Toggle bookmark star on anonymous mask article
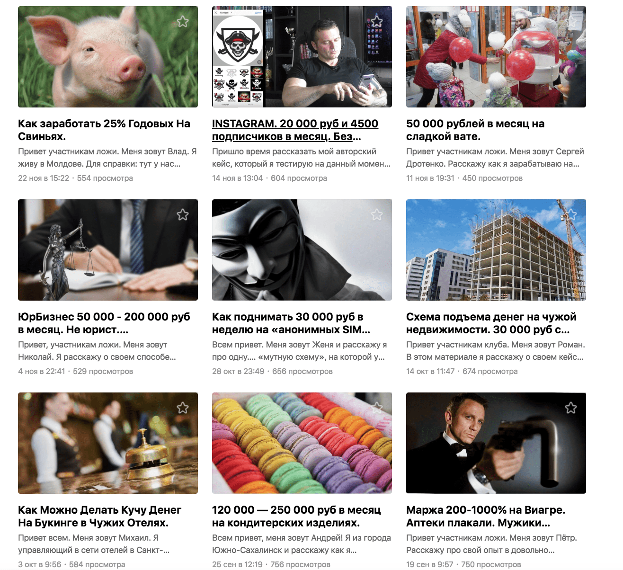Screen dimensions: 623x570 tap(377, 215)
